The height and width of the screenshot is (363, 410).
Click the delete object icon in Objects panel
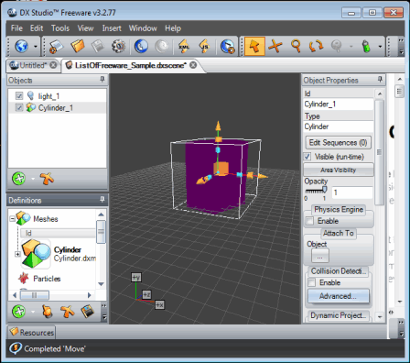(x=47, y=179)
